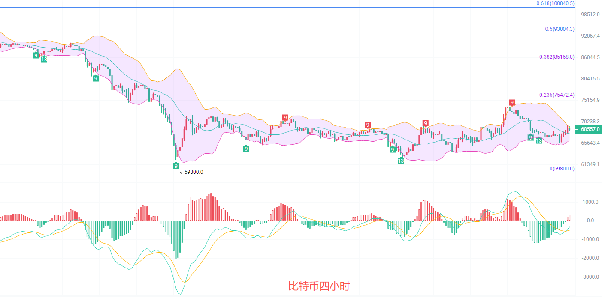
Task: Select the 0.5(93004.3) Fibonacci label
Action: tap(560, 29)
